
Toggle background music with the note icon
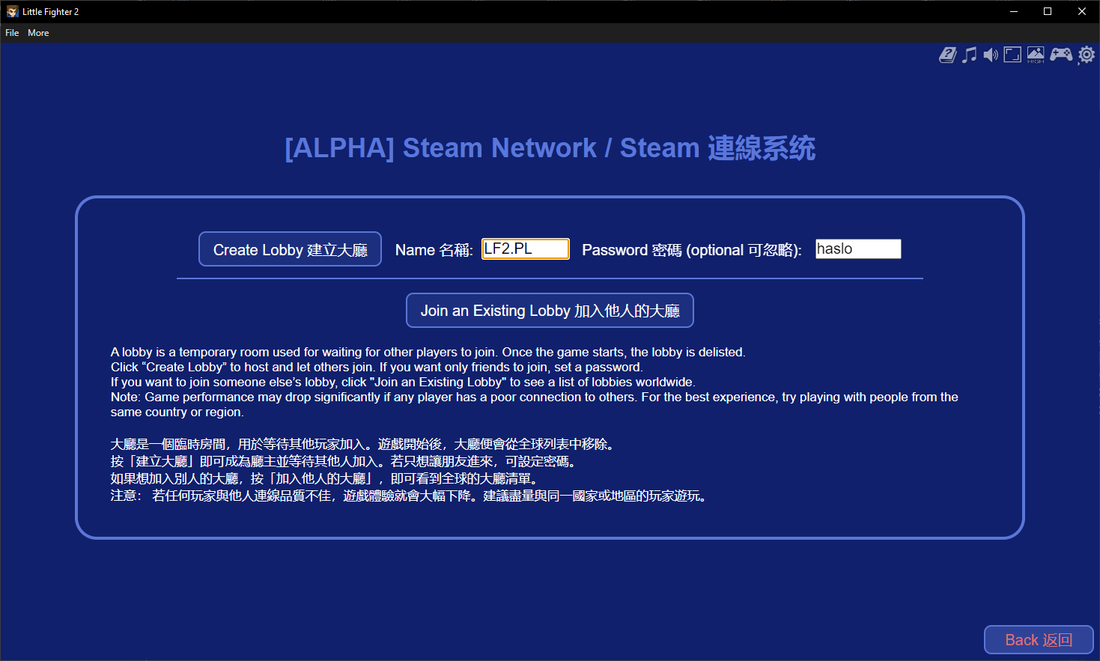(969, 55)
